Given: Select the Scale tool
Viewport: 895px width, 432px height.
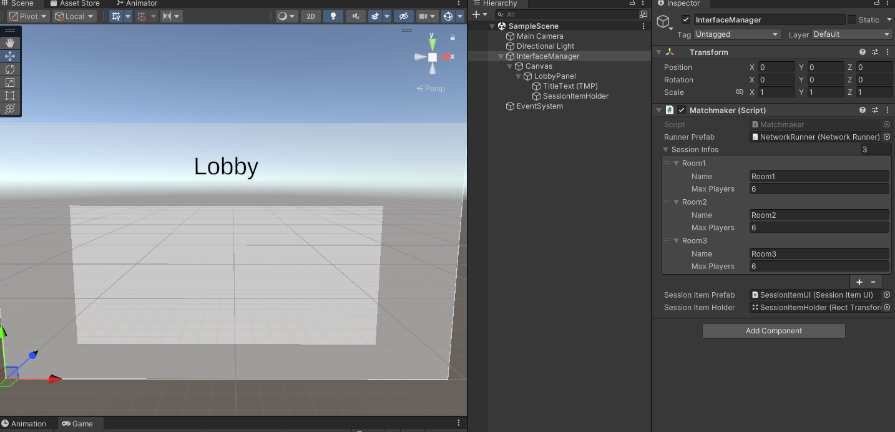Looking at the screenshot, I should [x=10, y=82].
